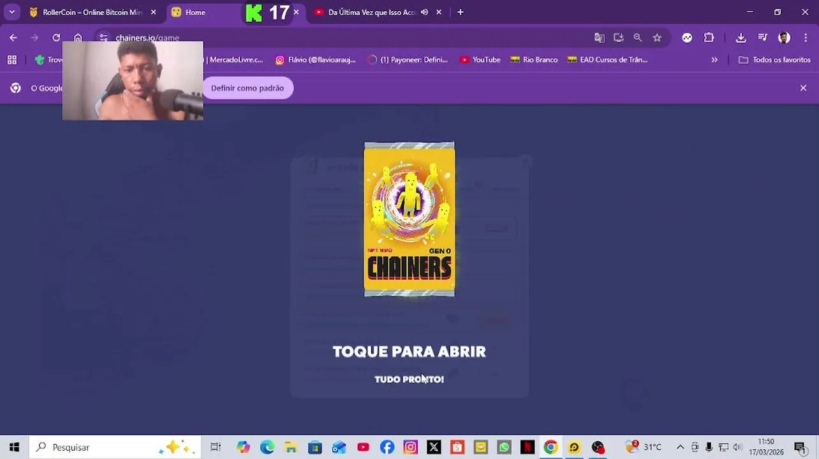
Task: Open the media controls icon
Action: pos(763,38)
